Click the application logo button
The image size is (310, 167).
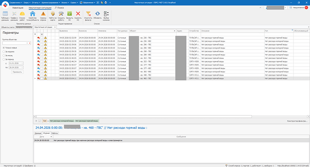click(x=5, y=5)
